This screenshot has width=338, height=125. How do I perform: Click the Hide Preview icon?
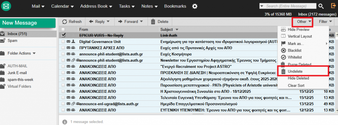284,30
